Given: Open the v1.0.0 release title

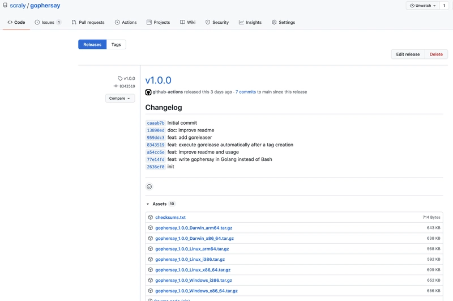Looking at the screenshot, I should [159, 80].
